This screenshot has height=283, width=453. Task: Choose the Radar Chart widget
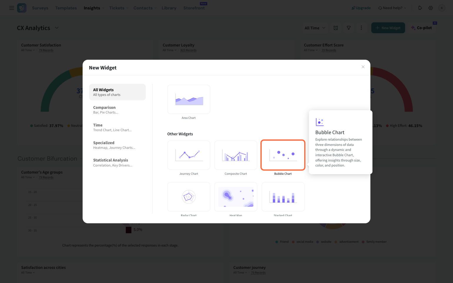coord(188,197)
